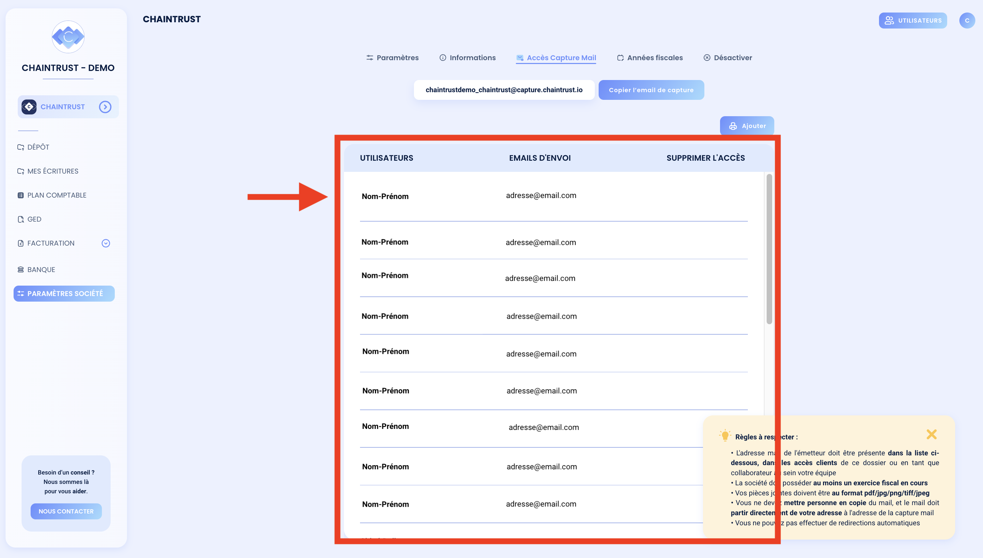Click the FACTURATION invoice icon
Viewport: 983px width, 558px height.
click(x=21, y=244)
